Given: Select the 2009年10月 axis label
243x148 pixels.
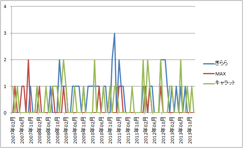Looking at the screenshot, I should tap(84, 130).
